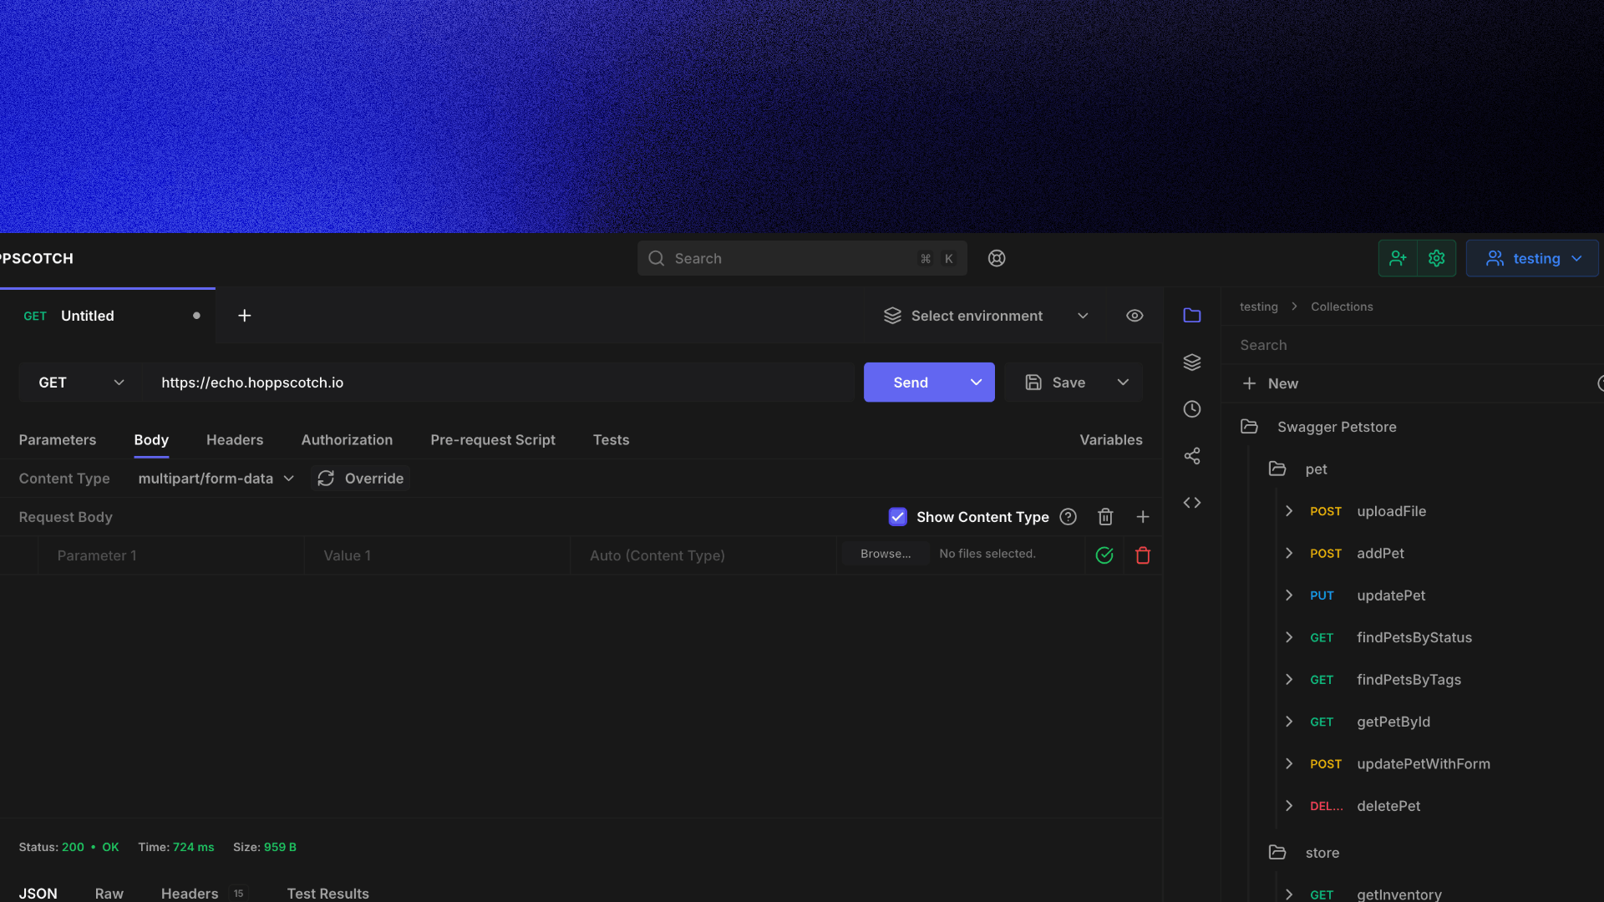Screen dimensions: 1604x902
Task: Open the support lifebuoy icon
Action: 997,258
